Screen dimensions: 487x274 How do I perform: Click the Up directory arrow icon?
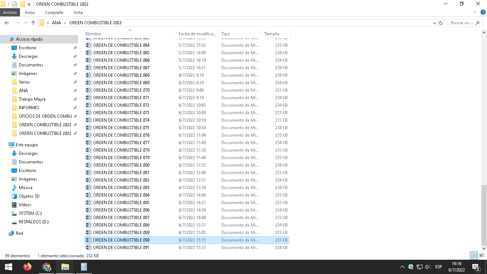(x=33, y=23)
